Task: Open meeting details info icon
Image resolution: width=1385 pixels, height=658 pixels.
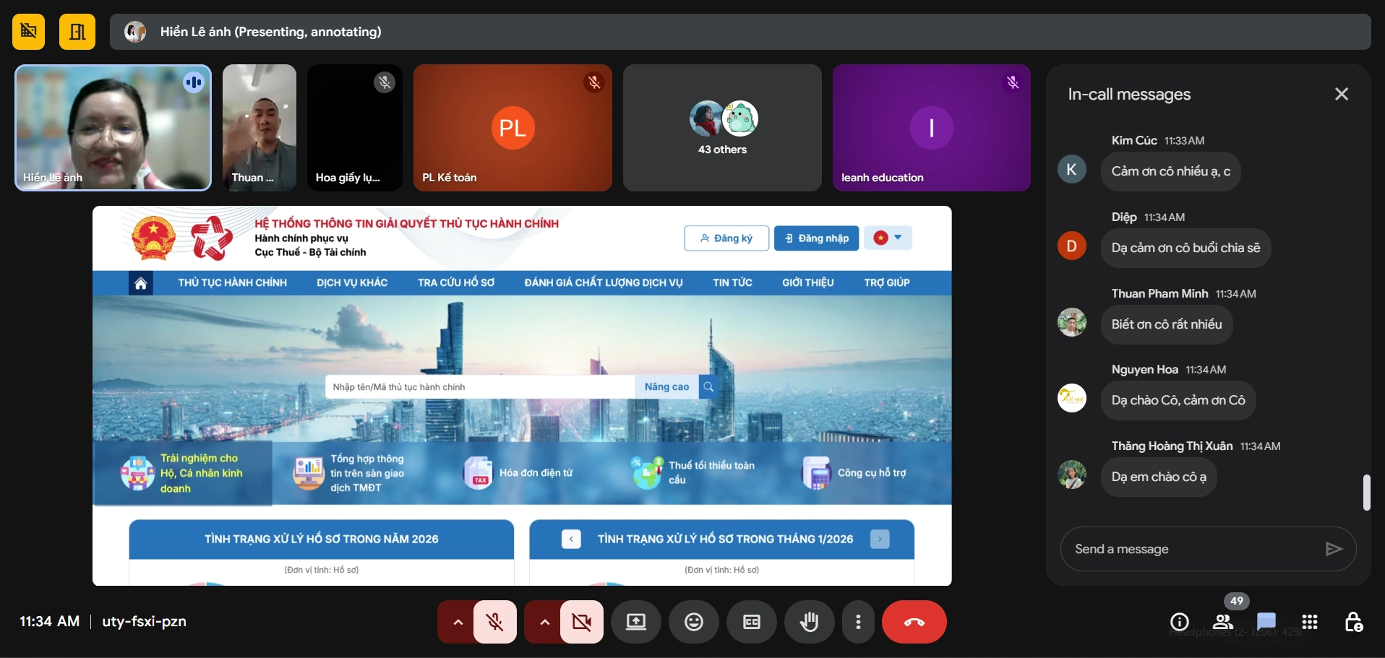Action: tap(1179, 622)
